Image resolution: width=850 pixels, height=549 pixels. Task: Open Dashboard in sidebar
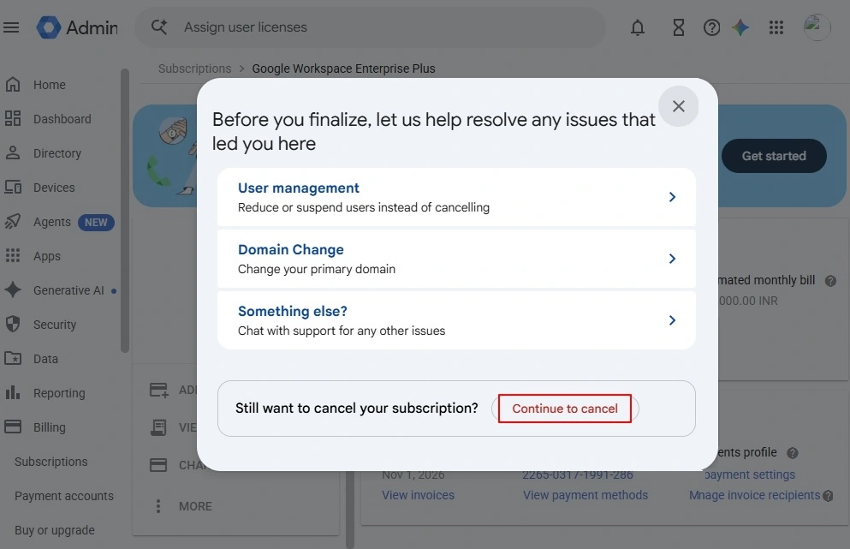pyautogui.click(x=62, y=119)
